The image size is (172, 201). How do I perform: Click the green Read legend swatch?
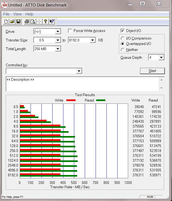[x=101, y=100]
